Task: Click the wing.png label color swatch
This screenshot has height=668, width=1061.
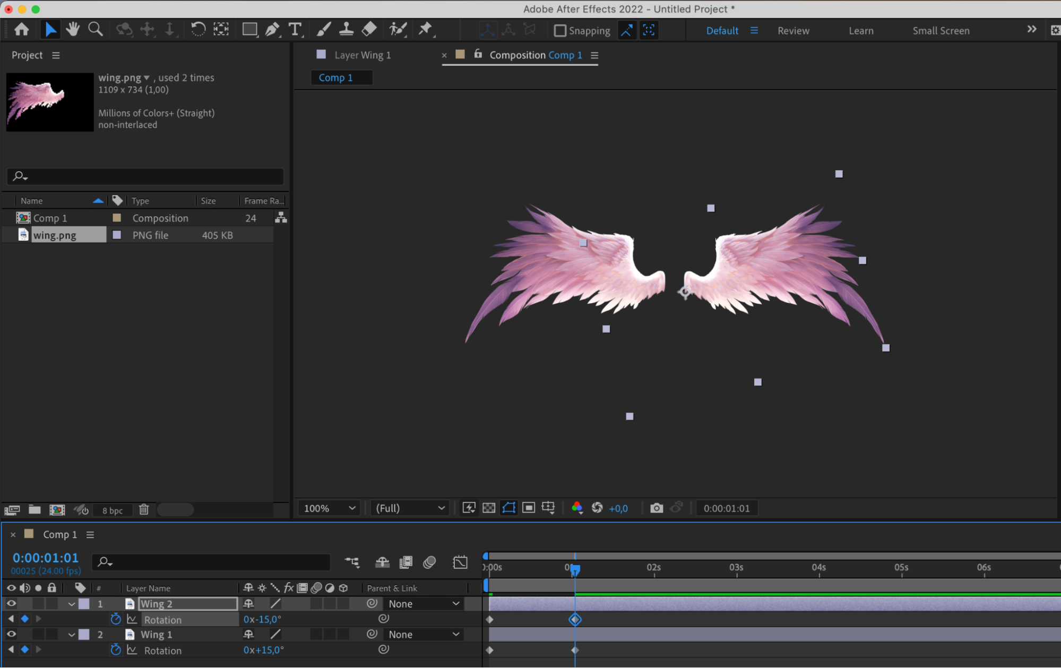Action: pos(117,235)
